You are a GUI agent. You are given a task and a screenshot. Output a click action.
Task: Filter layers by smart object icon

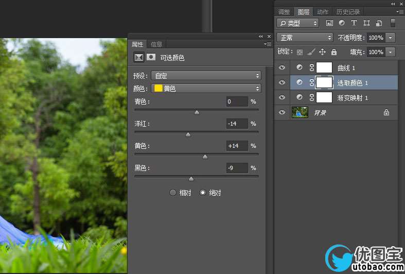(379, 23)
